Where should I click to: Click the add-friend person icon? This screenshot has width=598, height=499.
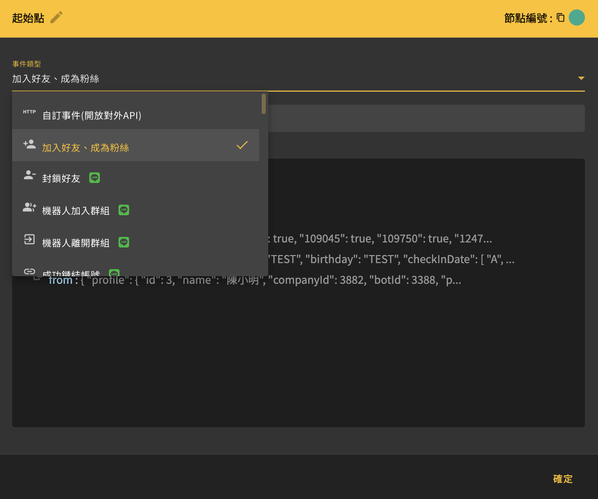29,144
